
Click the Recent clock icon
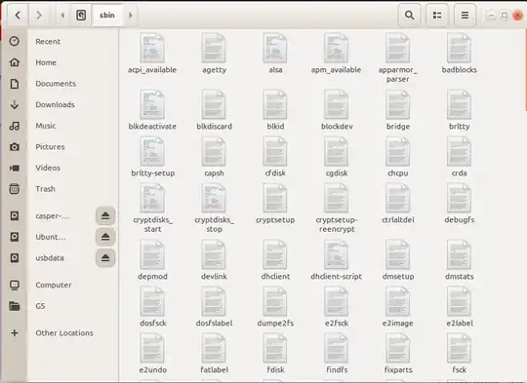[x=14, y=41]
